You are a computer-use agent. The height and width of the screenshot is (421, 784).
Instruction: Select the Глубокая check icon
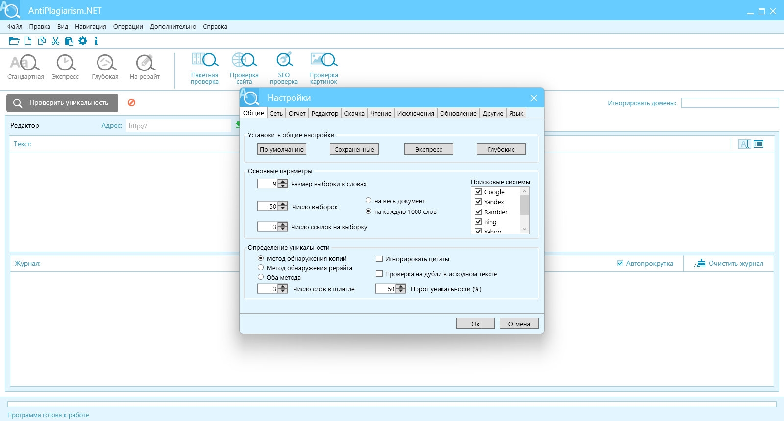[x=106, y=63]
